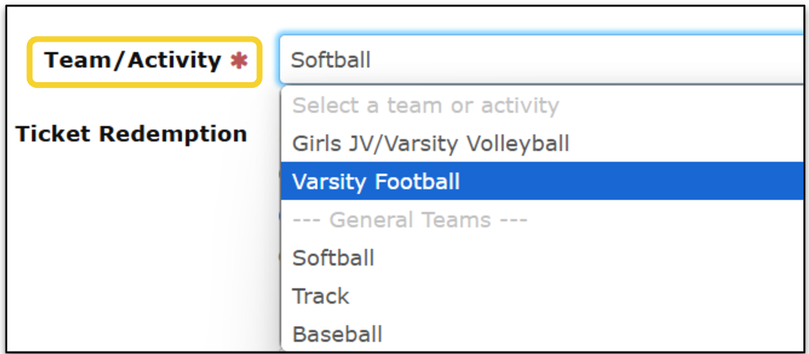Open the Team/Activity combo box showing Softball
The height and width of the screenshot is (354, 809).
[x=538, y=60]
